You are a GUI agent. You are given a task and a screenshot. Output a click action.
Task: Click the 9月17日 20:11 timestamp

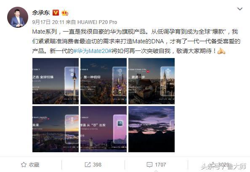coord(48,22)
